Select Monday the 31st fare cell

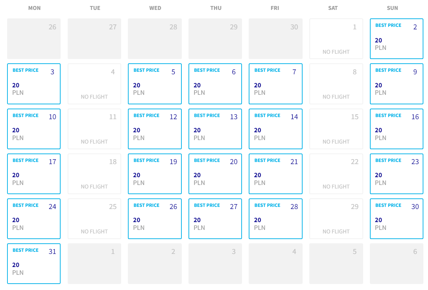(34, 263)
